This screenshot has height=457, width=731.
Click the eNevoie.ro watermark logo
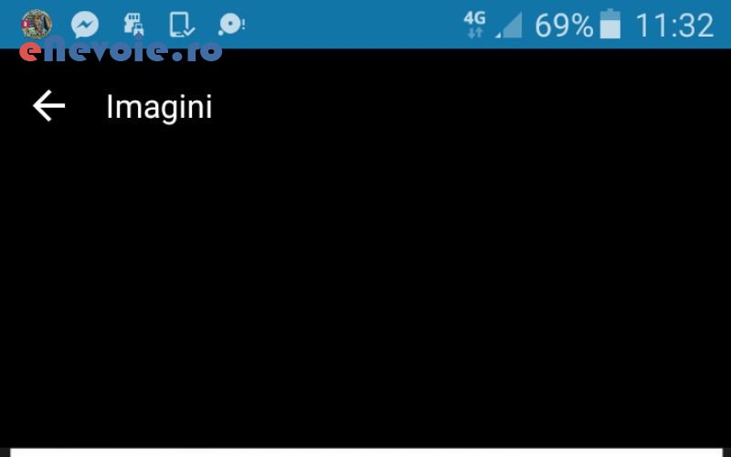coord(121,49)
